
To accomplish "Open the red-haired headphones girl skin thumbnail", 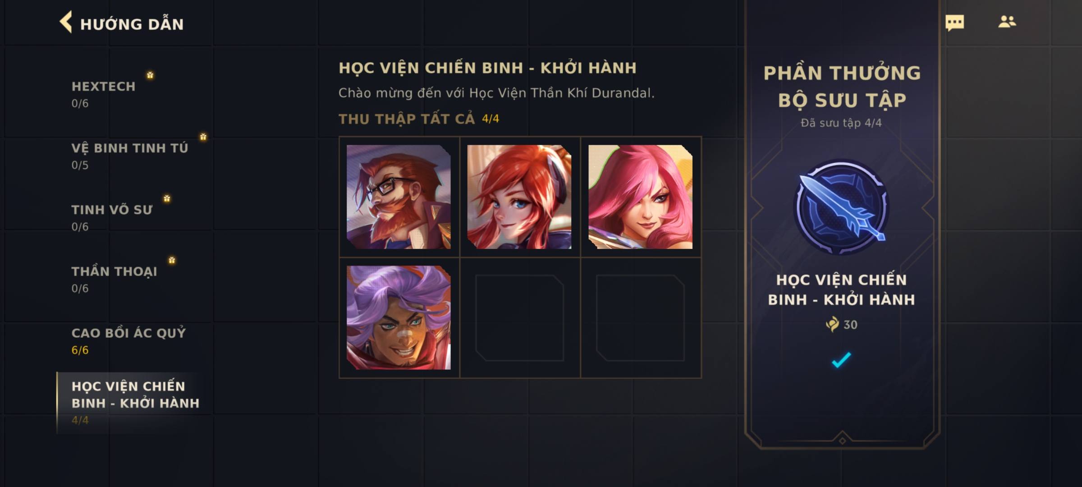I will click(519, 197).
